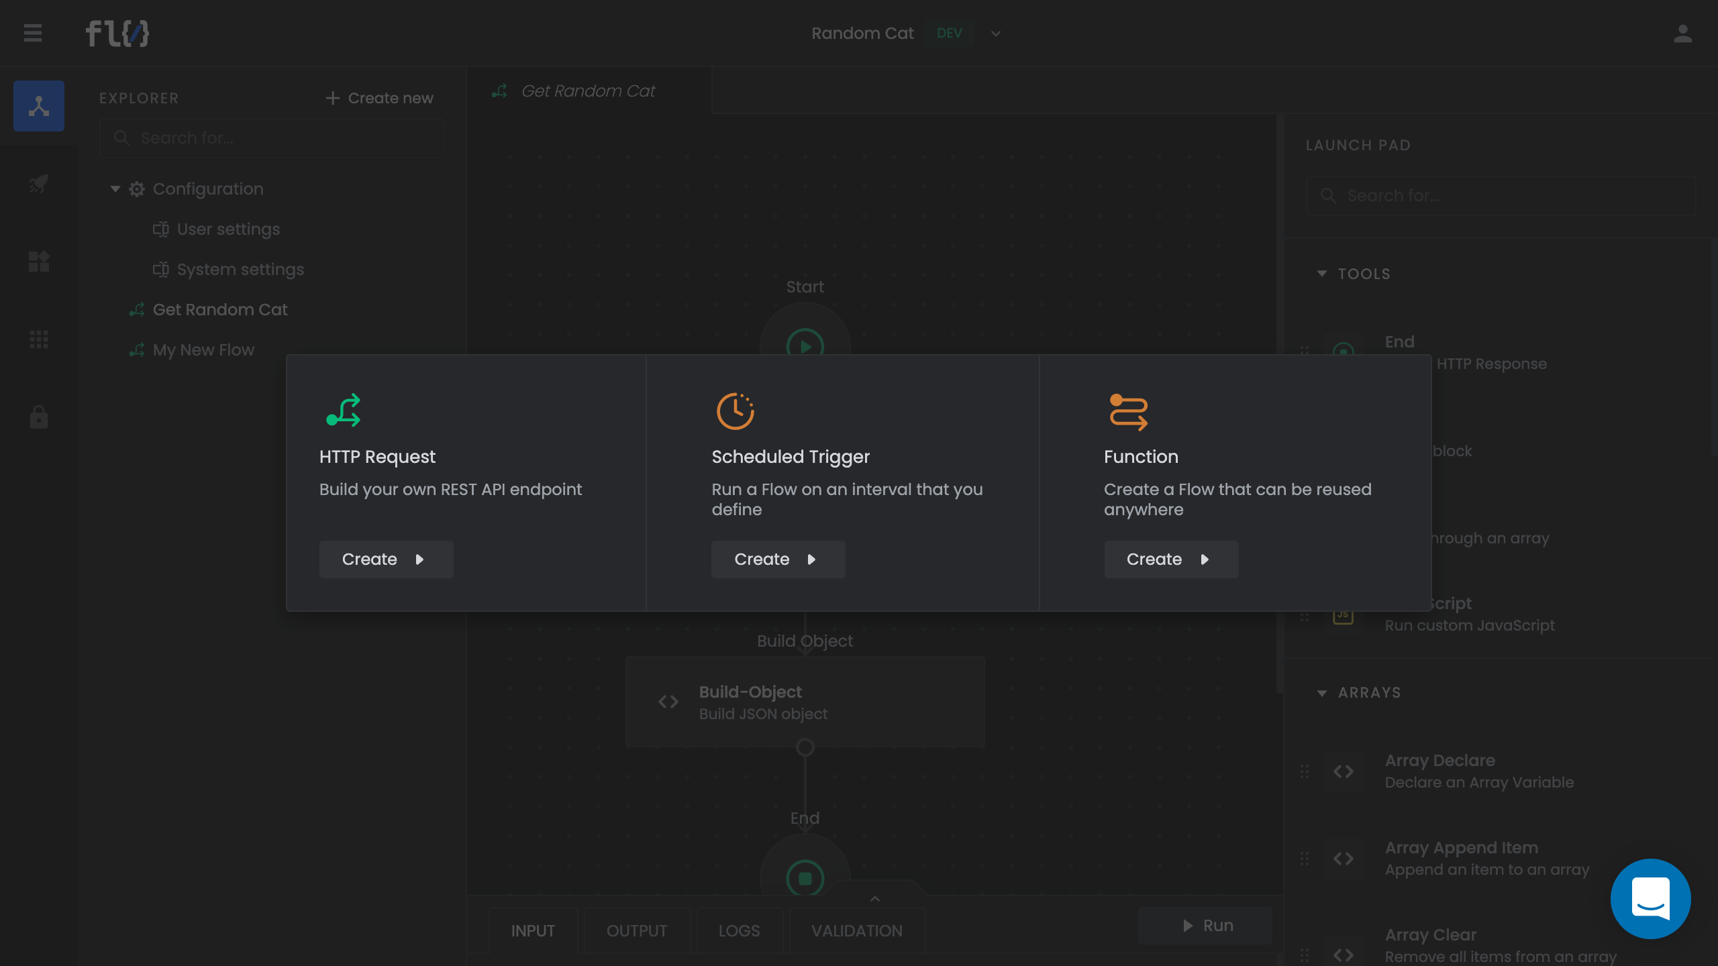Create a Scheduled Trigger flow

coord(778,559)
